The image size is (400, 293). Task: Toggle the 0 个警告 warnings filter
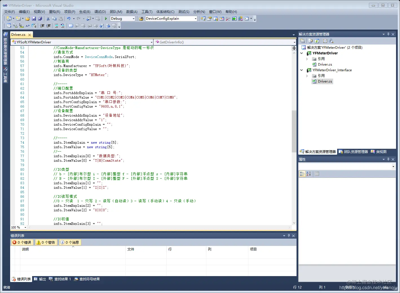(x=46, y=242)
